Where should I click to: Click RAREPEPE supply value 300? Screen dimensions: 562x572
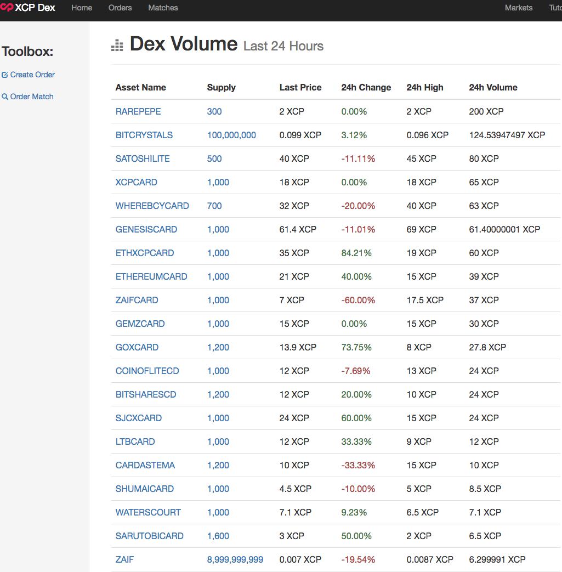tap(214, 112)
